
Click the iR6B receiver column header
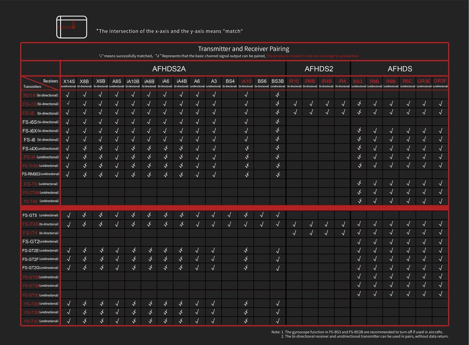[x=310, y=83]
